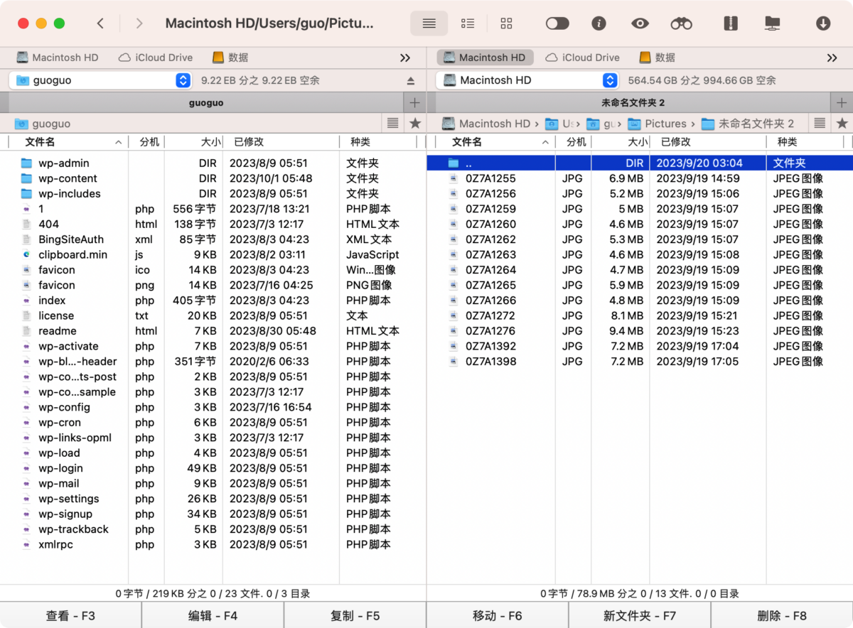This screenshot has height=628, width=853.
Task: Click 移动 - F6 button
Action: click(497, 615)
